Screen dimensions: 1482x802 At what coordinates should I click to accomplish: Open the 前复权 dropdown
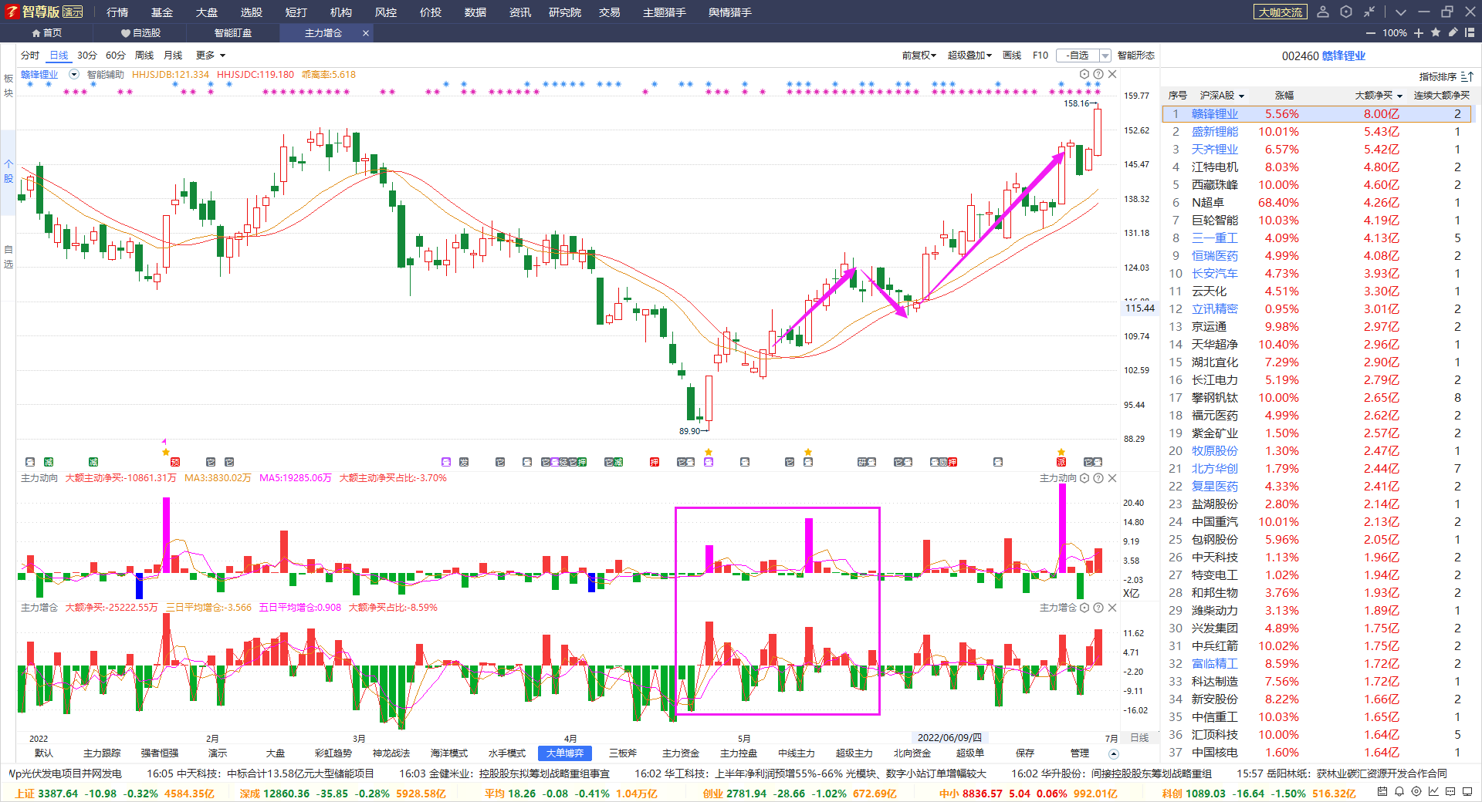919,56
